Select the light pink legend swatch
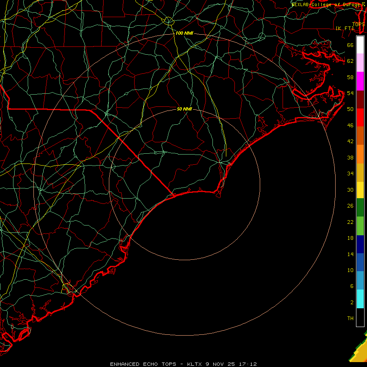The image size is (367, 367). pos(360,63)
